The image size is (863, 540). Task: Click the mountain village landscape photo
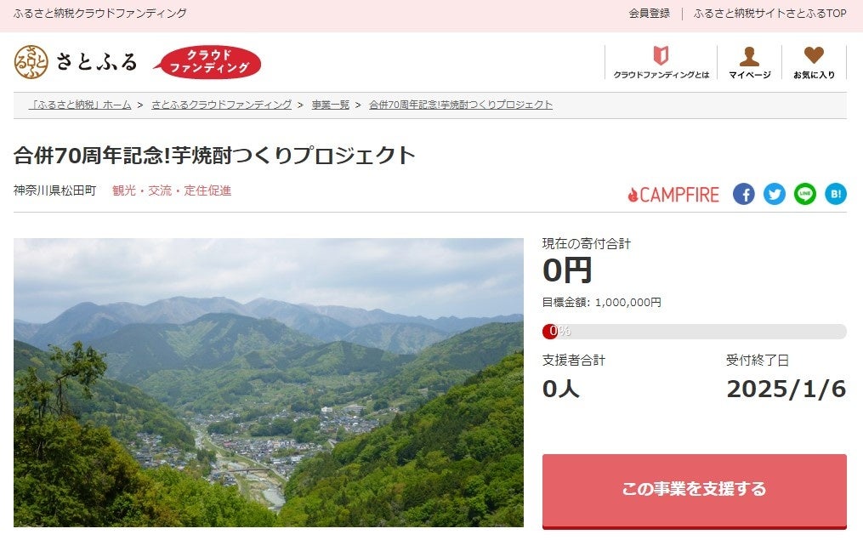(269, 383)
